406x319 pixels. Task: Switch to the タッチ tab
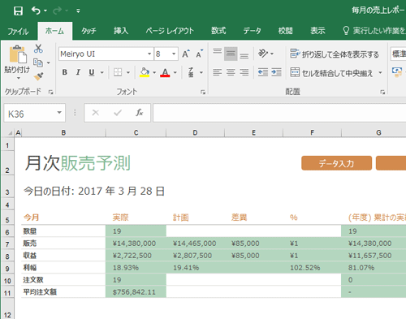click(89, 31)
